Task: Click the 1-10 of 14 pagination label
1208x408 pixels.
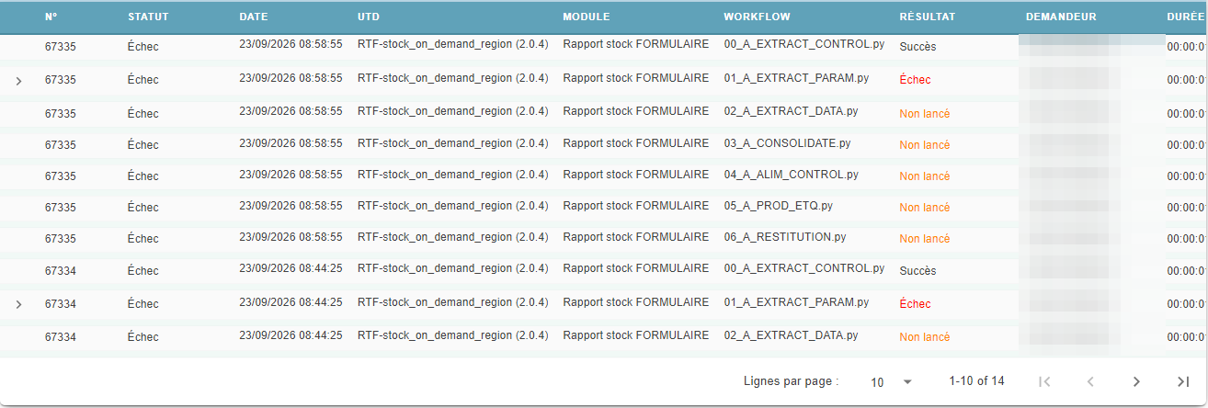Action: tap(976, 380)
